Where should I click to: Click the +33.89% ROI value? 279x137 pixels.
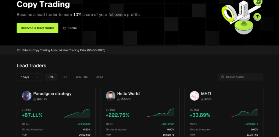tap(200, 115)
